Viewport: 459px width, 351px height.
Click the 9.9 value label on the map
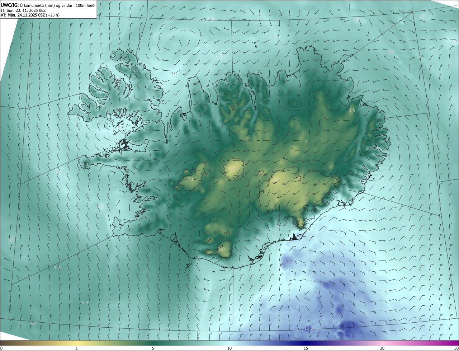point(174,75)
